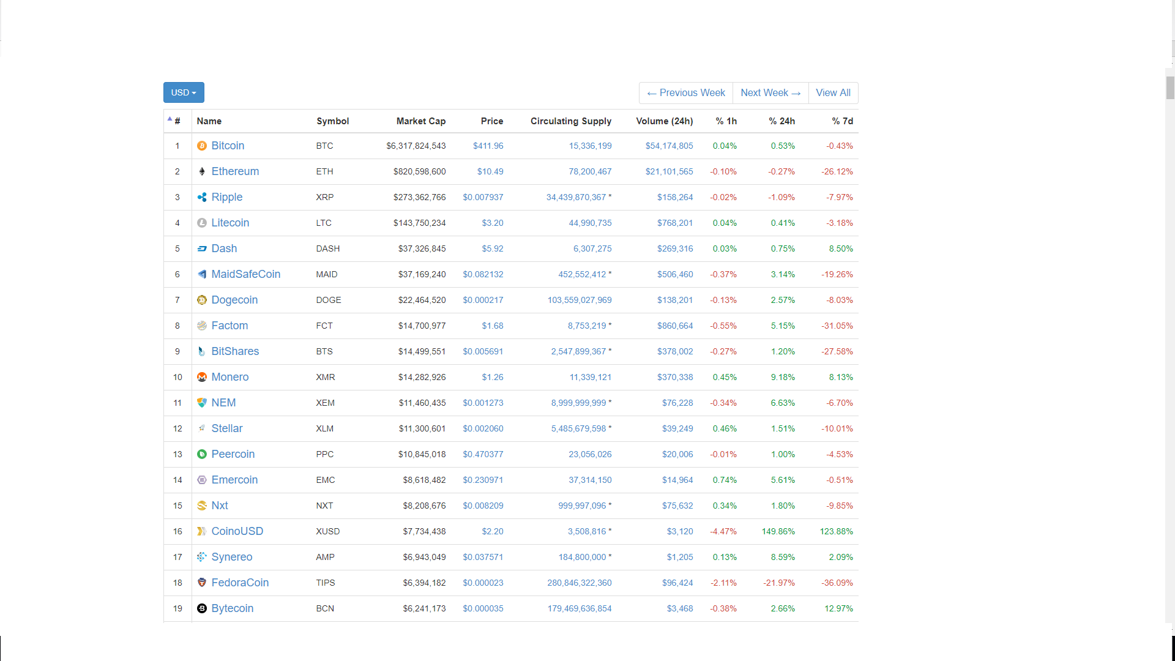
Task: Open the Dogecoin name link
Action: coord(234,300)
